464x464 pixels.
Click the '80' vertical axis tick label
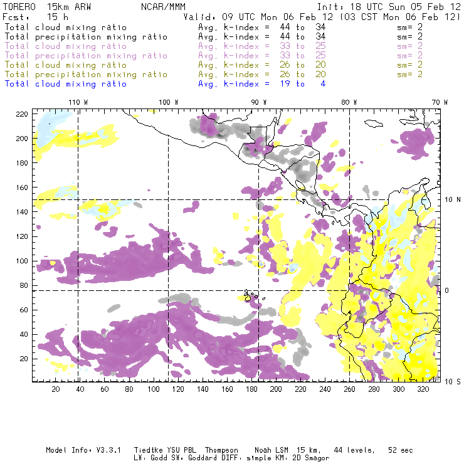pyautogui.click(x=24, y=286)
